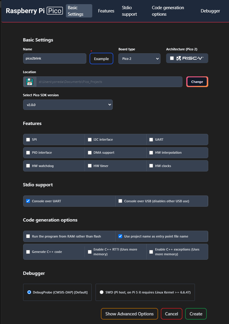Click the Board type label
Image resolution: width=229 pixels, height=324 pixels.
(127, 49)
